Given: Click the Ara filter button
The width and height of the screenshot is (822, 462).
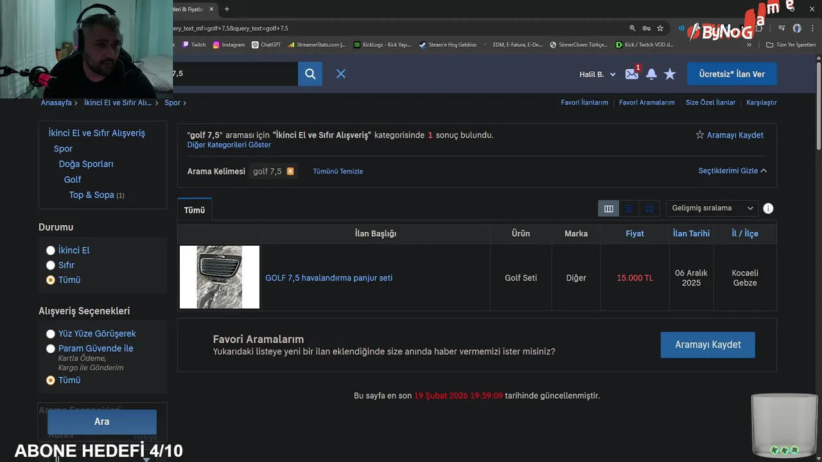Looking at the screenshot, I should 102,422.
